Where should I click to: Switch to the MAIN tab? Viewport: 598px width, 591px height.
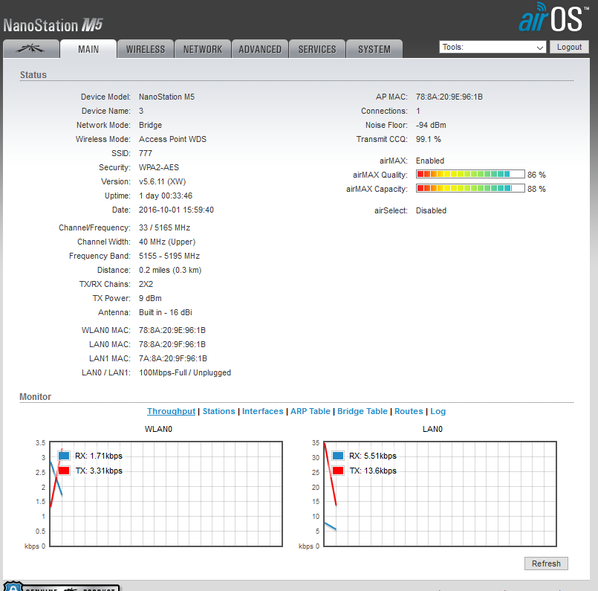(x=88, y=49)
